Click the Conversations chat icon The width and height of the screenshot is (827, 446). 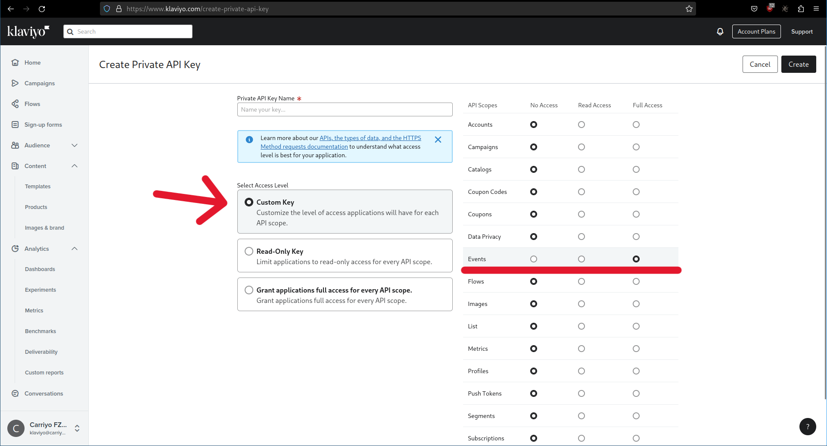point(15,393)
